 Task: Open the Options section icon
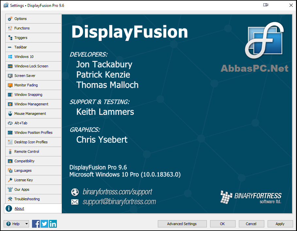pyautogui.click(x=10, y=19)
